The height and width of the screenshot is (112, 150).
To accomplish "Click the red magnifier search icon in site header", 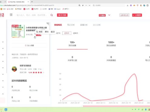I will (52, 15).
